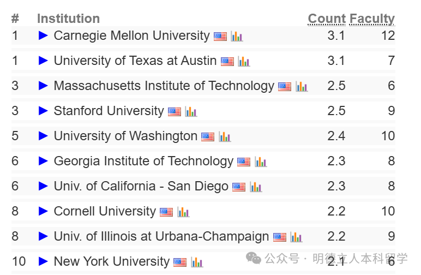Open Cornell University bar chart icon
This screenshot has height=275, width=421.
183,212
